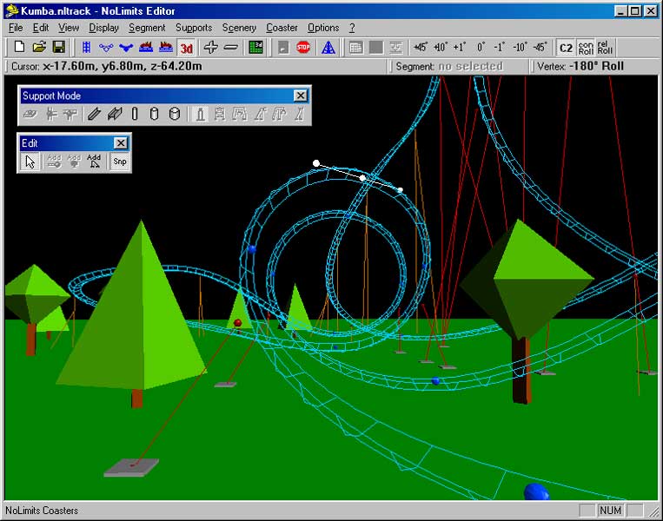Viewport: 663px width, 521px height.
Task: Click the minus zoom-out toolbar icon
Action: [230, 47]
